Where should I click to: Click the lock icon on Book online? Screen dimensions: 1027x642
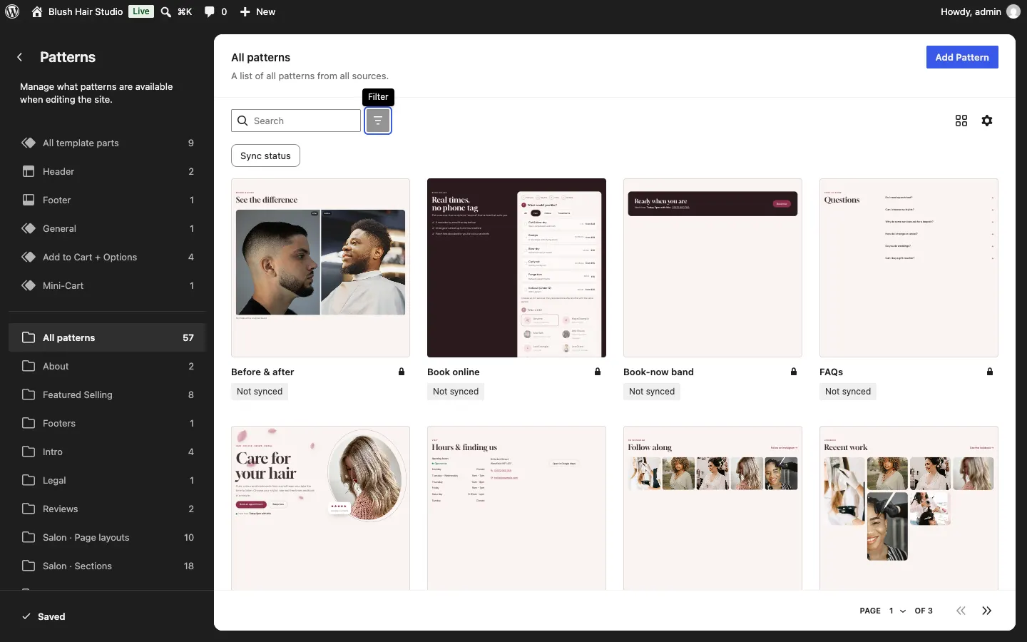598,372
